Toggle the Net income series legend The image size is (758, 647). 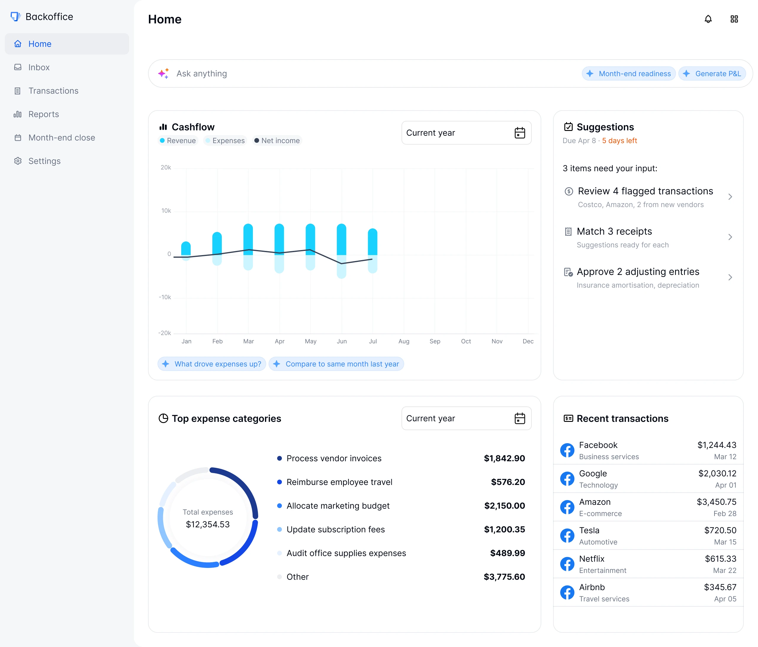(x=277, y=140)
